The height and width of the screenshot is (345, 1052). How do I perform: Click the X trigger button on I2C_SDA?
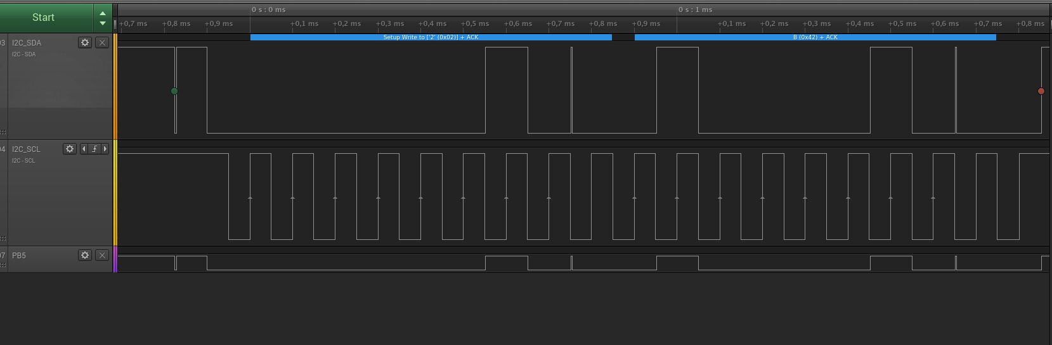point(102,42)
